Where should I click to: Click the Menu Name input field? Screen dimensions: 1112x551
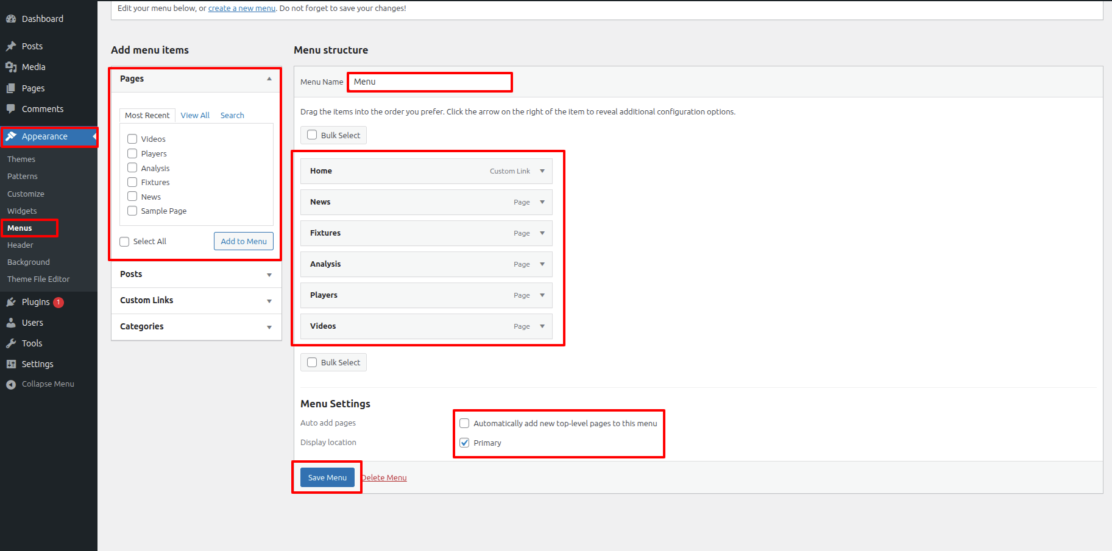[x=430, y=82]
